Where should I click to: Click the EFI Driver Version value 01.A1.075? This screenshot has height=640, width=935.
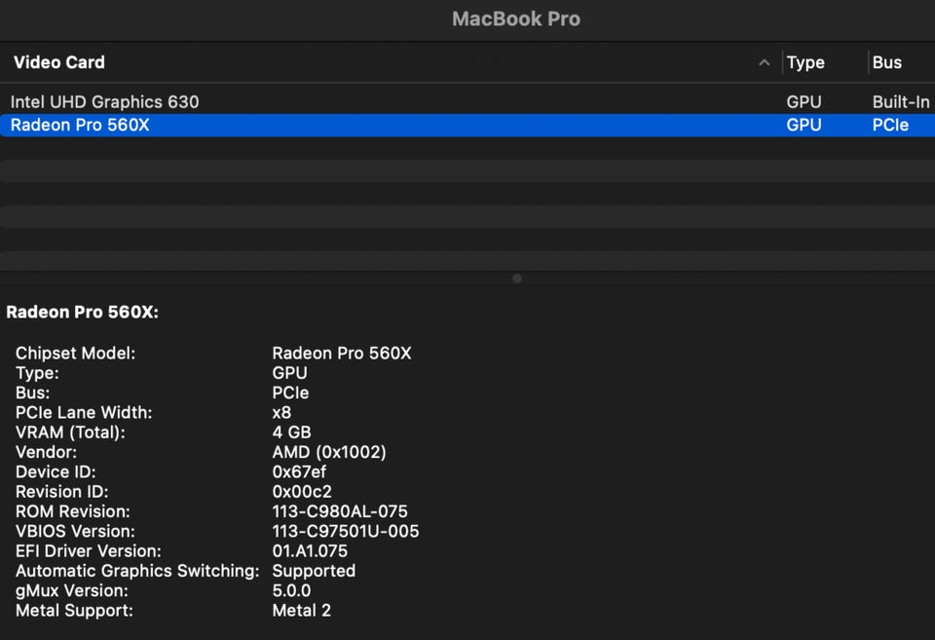click(x=310, y=551)
